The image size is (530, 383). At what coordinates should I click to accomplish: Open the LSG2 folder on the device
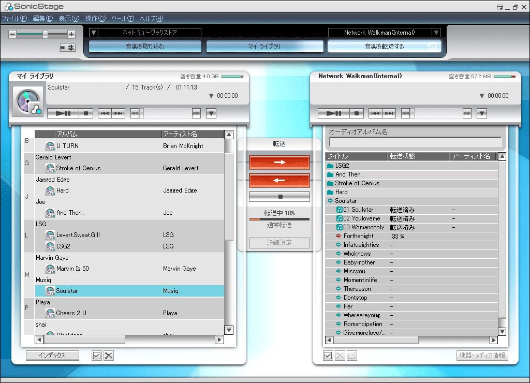[411, 166]
